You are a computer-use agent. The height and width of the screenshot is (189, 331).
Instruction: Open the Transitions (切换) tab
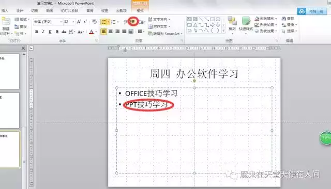point(35,11)
